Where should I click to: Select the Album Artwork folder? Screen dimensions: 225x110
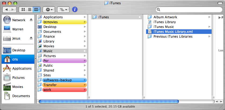coord(179,17)
